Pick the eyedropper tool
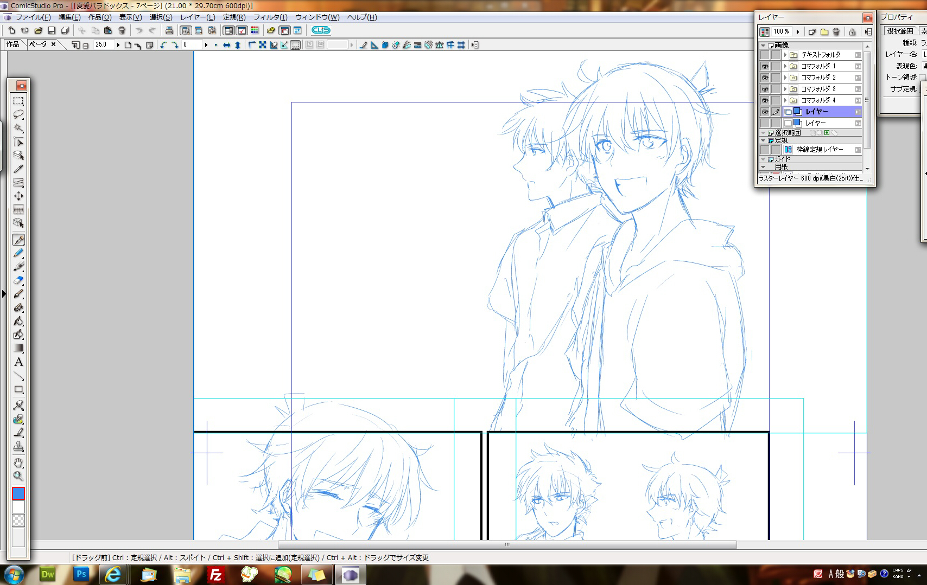927x585 pixels. click(x=18, y=169)
